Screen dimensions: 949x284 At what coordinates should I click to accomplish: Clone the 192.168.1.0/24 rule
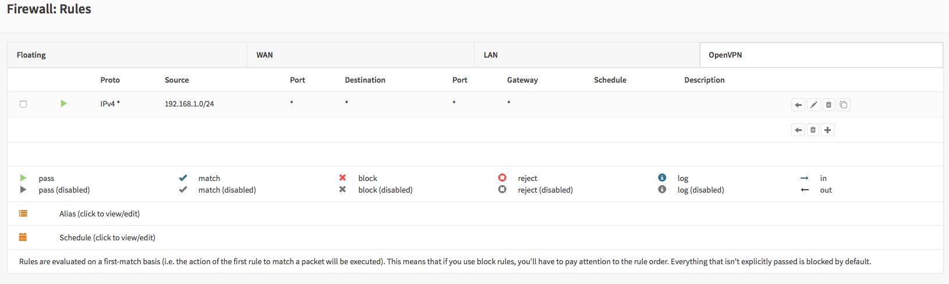(843, 105)
